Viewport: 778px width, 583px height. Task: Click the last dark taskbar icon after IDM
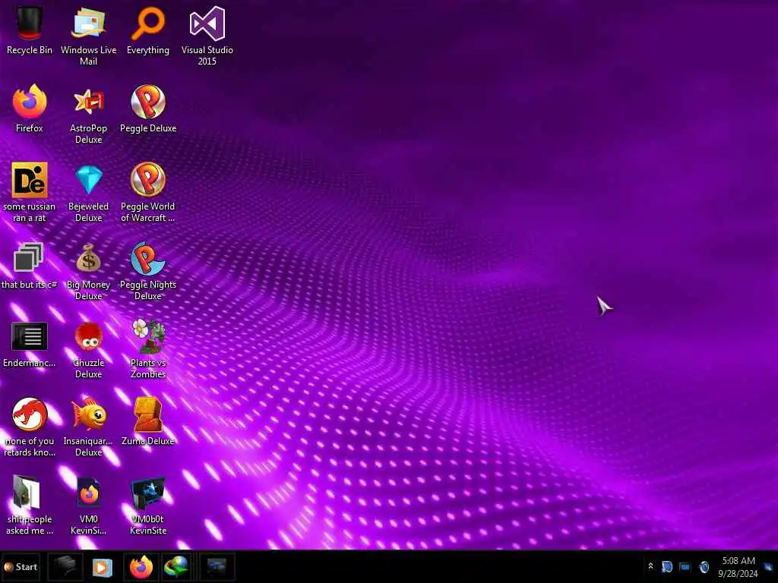[217, 567]
